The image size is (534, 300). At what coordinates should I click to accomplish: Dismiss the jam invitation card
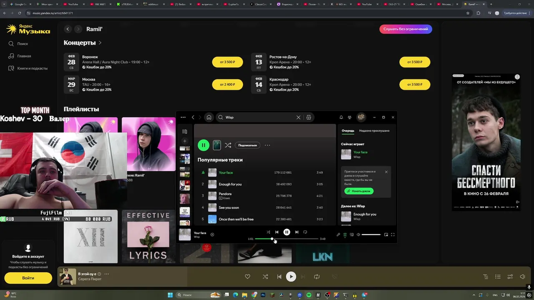click(386, 172)
